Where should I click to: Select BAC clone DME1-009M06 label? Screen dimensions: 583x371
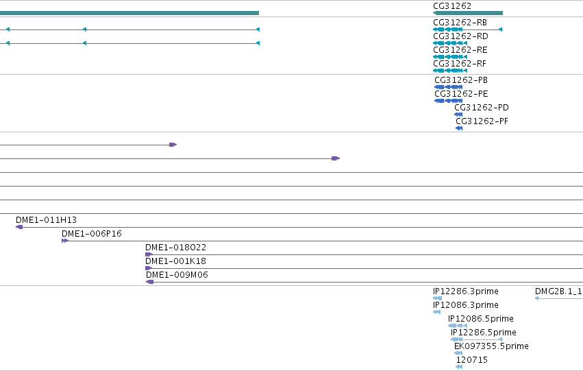point(177,275)
